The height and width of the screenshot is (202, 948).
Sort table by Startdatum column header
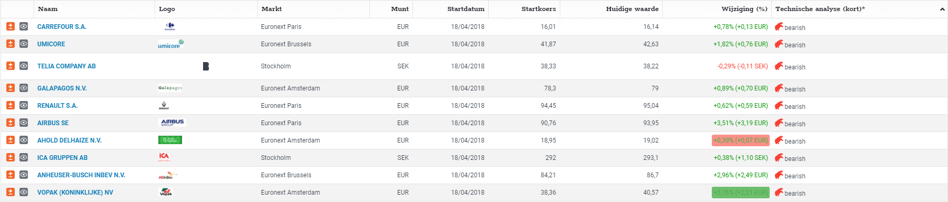click(x=466, y=9)
